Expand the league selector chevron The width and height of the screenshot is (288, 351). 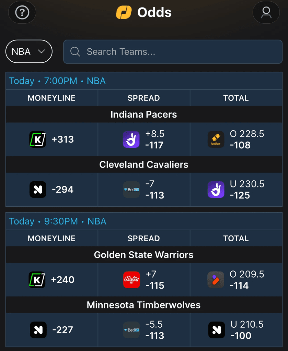(x=41, y=51)
